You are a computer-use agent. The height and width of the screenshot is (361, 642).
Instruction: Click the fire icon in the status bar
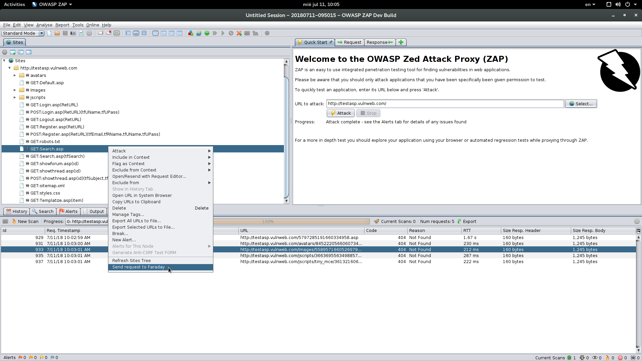tap(608, 358)
